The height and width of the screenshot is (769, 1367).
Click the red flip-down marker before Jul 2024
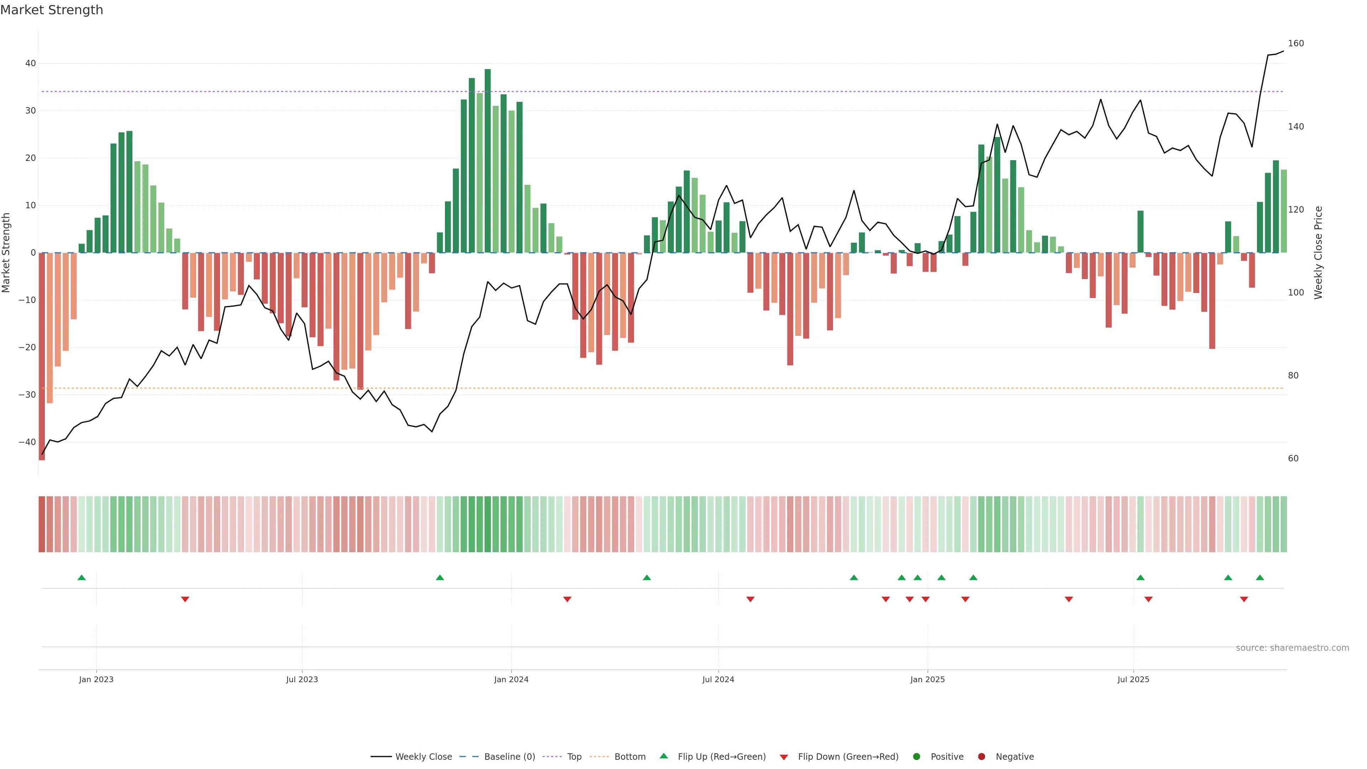point(567,599)
